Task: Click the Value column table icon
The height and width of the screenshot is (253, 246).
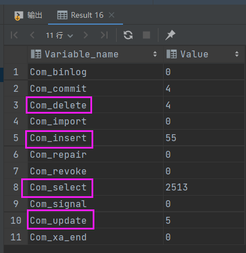Action: (x=172, y=54)
